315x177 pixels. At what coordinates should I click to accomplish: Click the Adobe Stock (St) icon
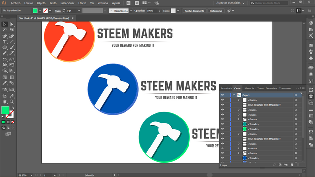(x=137, y=3)
